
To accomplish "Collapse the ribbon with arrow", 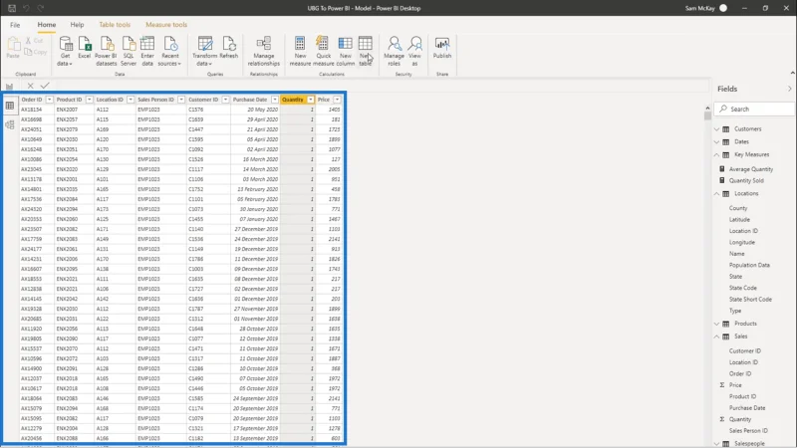I will click(792, 73).
